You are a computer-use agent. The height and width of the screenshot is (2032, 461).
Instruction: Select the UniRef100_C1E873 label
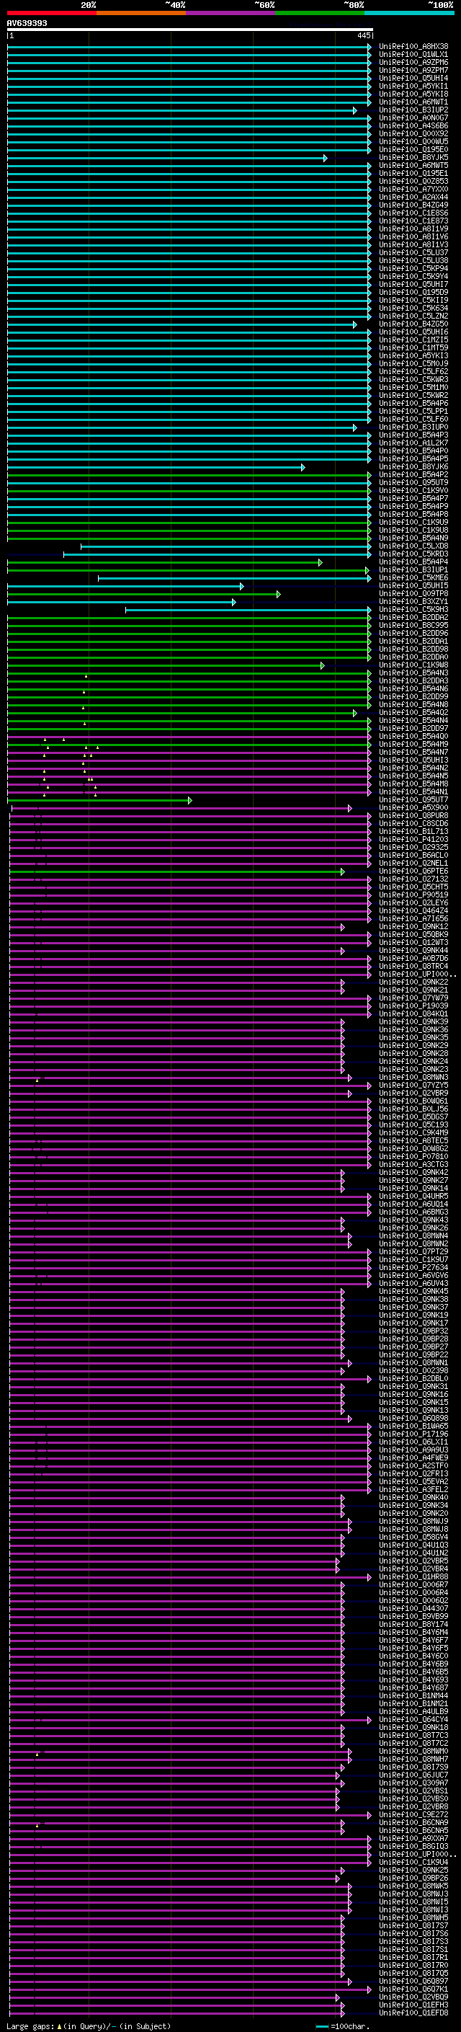coord(413,221)
